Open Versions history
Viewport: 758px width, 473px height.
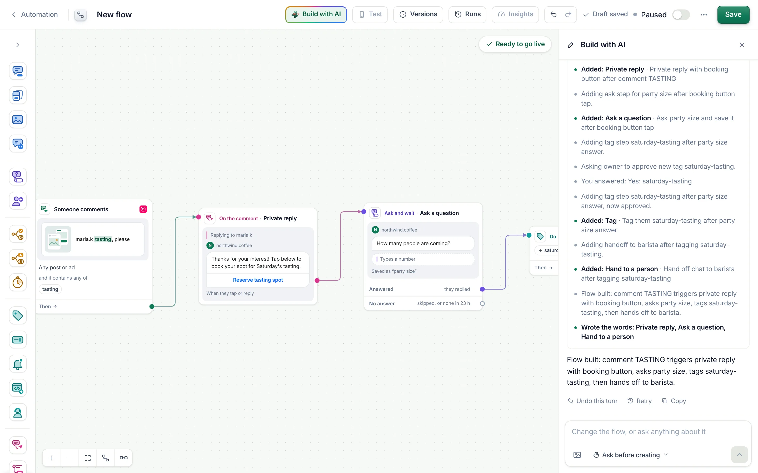(x=418, y=14)
